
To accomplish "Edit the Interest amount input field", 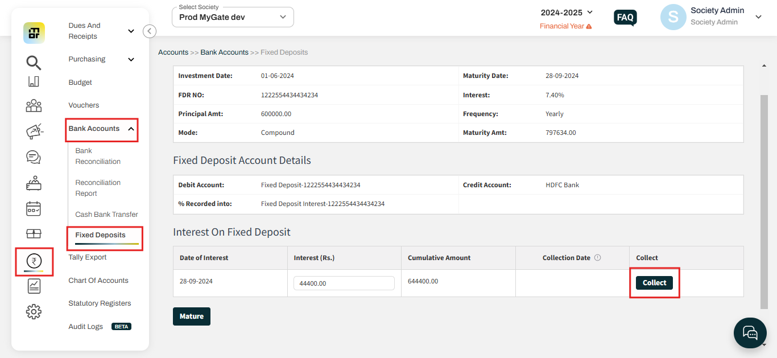I will (344, 282).
